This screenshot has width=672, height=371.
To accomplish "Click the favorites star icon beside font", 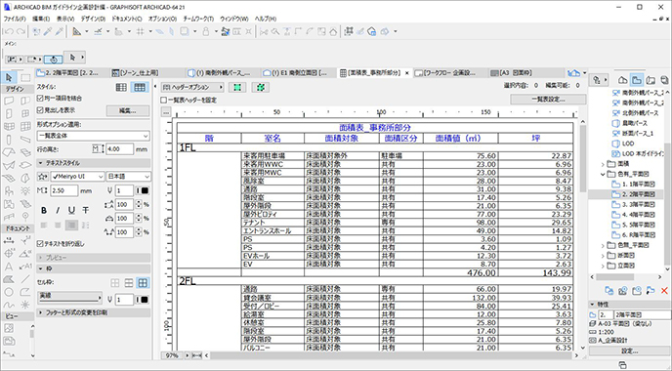I will pos(42,177).
